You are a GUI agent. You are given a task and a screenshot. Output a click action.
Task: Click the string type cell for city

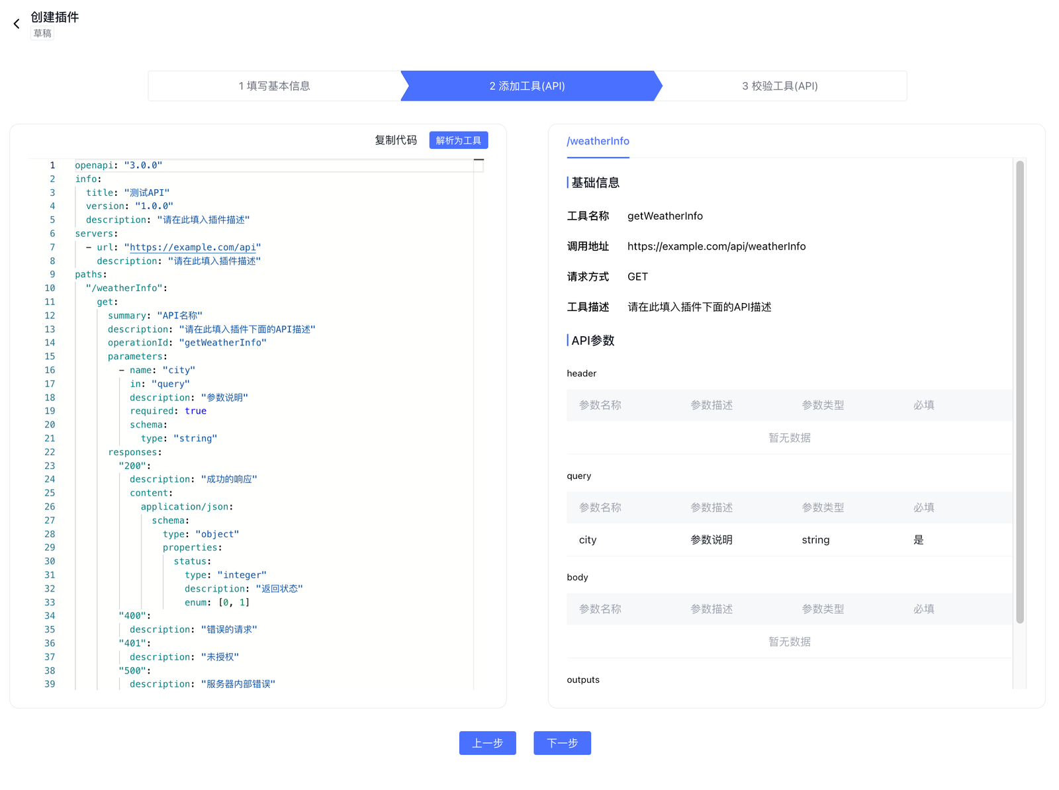[x=815, y=540]
